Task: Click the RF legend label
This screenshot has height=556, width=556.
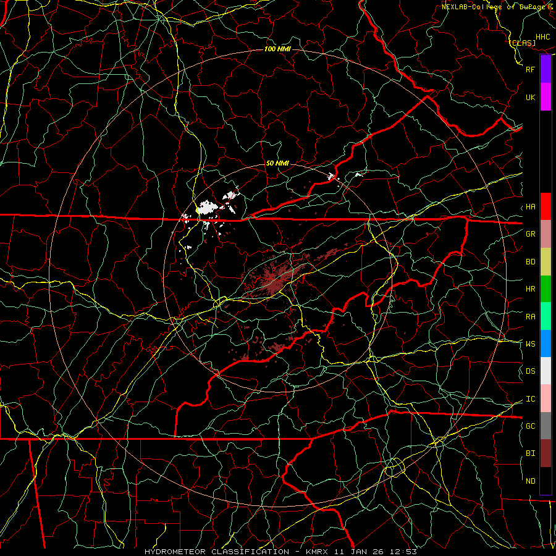Action: (531, 69)
